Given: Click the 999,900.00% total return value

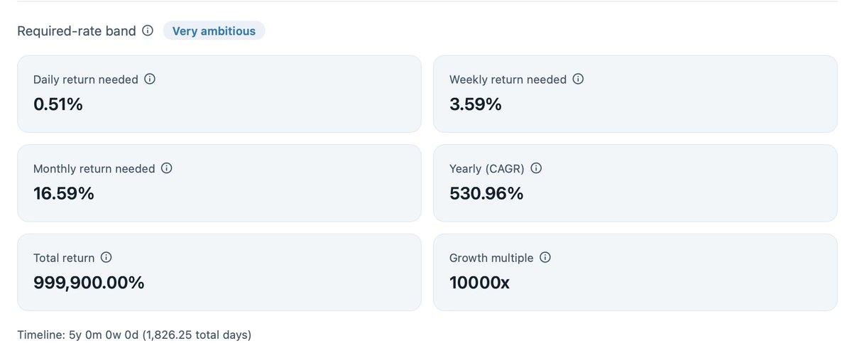Looking at the screenshot, I should tap(89, 283).
